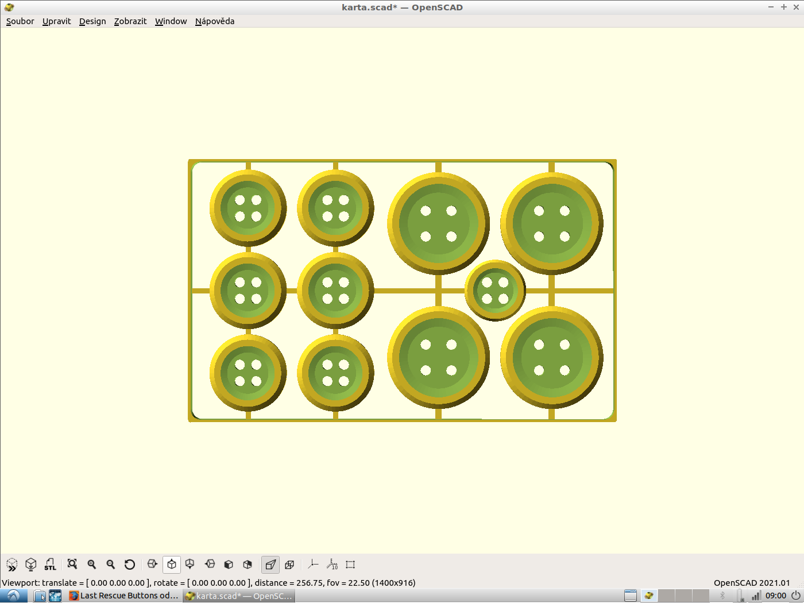The image size is (804, 603).
Task: Open the Nápověda menu
Action: tap(214, 21)
